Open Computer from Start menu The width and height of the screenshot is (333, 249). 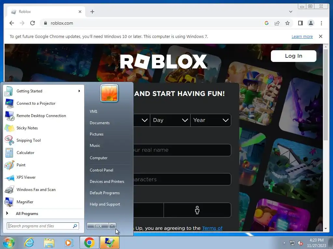(x=99, y=158)
